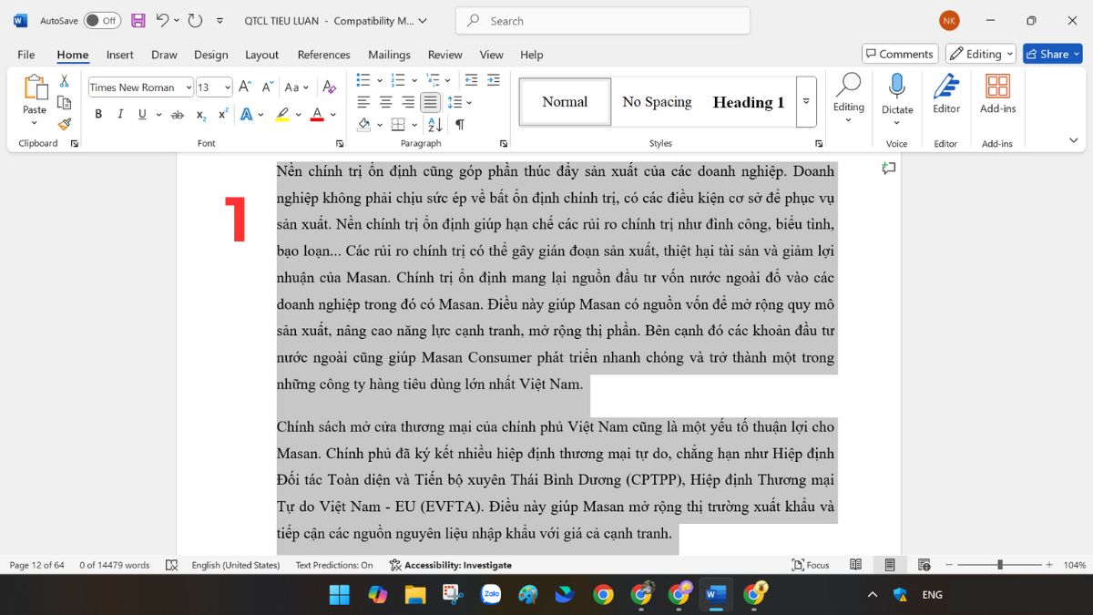
Task: Click Accessibility: Investigate in status bar
Action: point(450,565)
